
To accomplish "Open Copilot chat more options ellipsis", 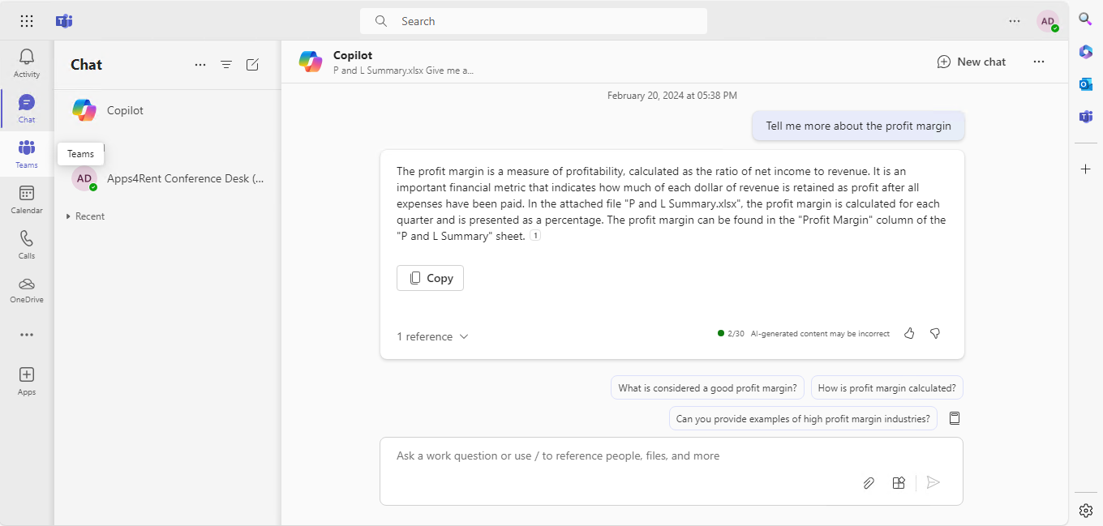I will (1039, 62).
